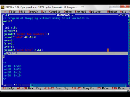Image resolution: width=130 pixels, height=97 pixels.
Task: Click Alt-F7 Prev Msg in status bar
Action: tap(56, 88)
